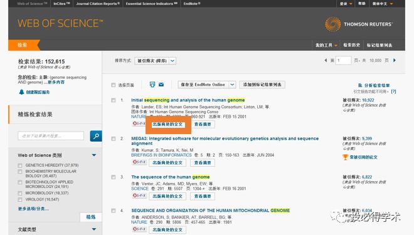Click the email envelope icon
The height and width of the screenshot is (235, 414).
[x=161, y=85]
